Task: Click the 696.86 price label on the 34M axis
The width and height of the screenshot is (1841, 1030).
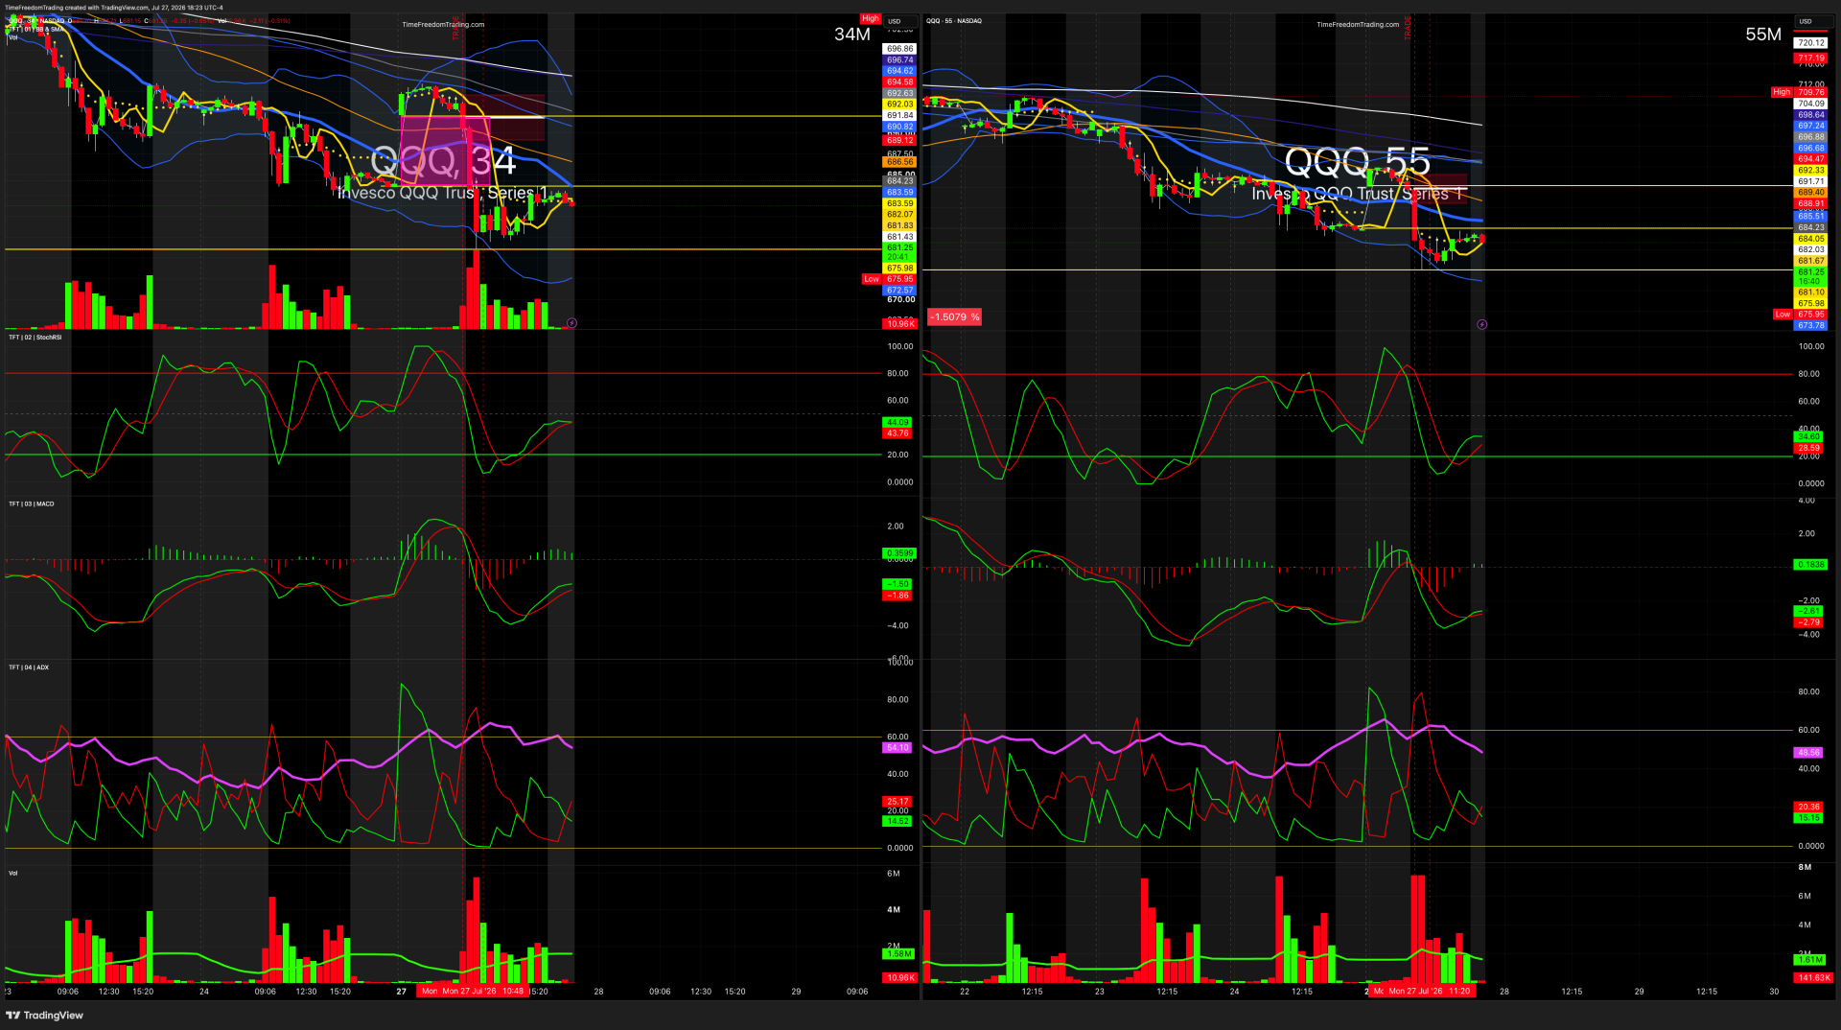Action: click(899, 48)
